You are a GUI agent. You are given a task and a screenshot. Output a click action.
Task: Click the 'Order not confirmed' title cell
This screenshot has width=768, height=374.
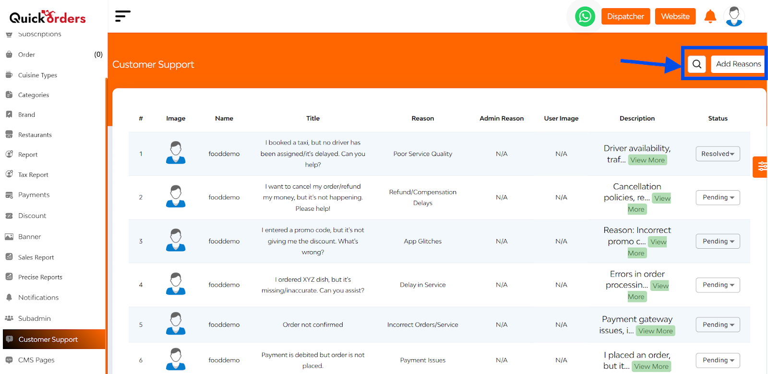(x=313, y=325)
